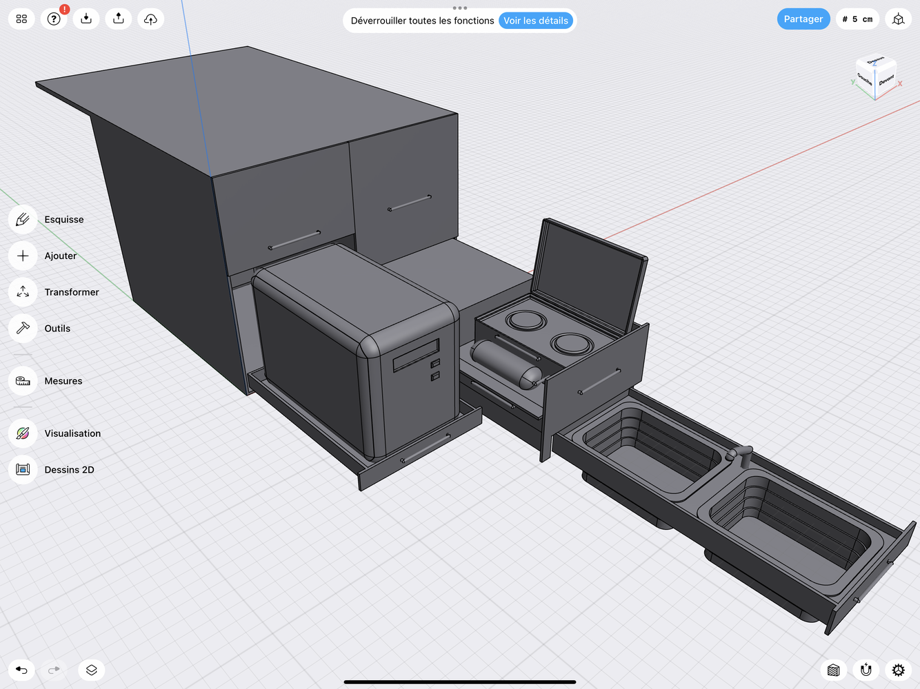Open the Visualisation icon
This screenshot has width=920, height=689.
(x=23, y=433)
